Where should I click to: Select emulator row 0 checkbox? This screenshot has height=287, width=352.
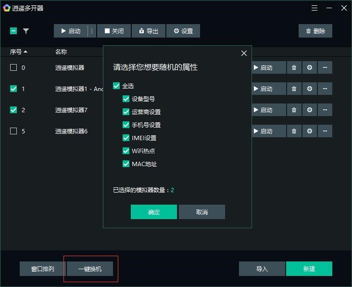point(13,67)
